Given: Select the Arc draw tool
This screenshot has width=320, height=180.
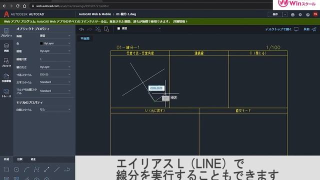Looking at the screenshot, I should [x=26, y=169].
